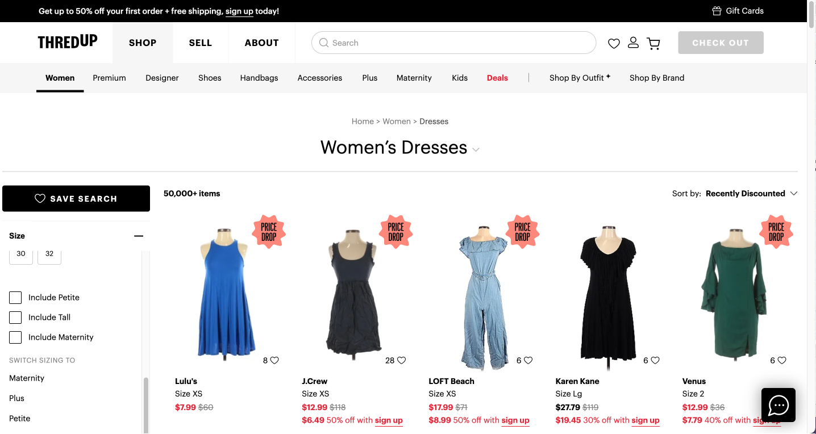
Task: Click the SAVE SEARCH button
Action: (76, 199)
